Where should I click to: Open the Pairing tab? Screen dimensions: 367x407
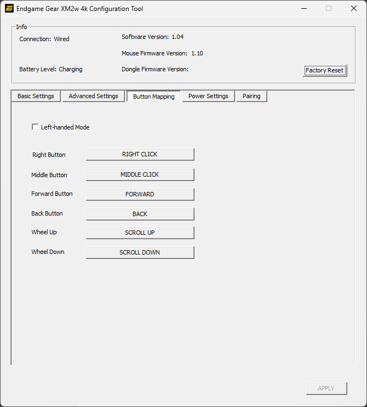tap(251, 96)
